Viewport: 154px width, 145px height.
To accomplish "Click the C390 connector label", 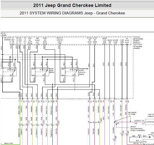I will (123, 132).
